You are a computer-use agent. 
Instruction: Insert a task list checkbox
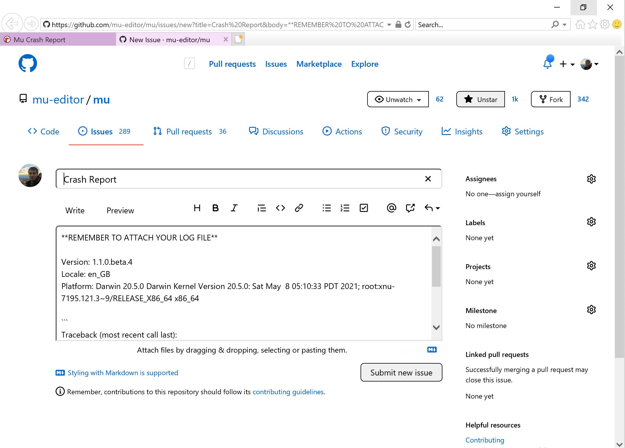(x=364, y=208)
